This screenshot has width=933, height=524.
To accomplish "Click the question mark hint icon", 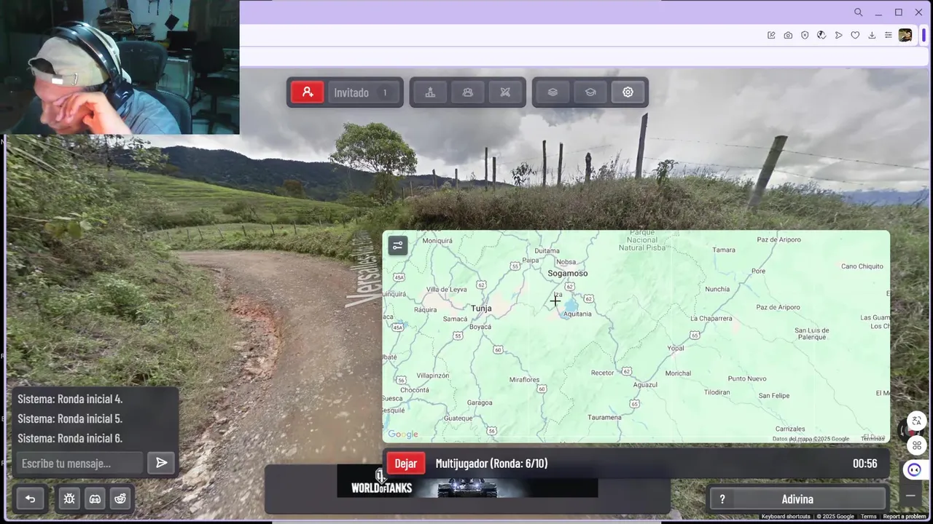I will [x=722, y=499].
